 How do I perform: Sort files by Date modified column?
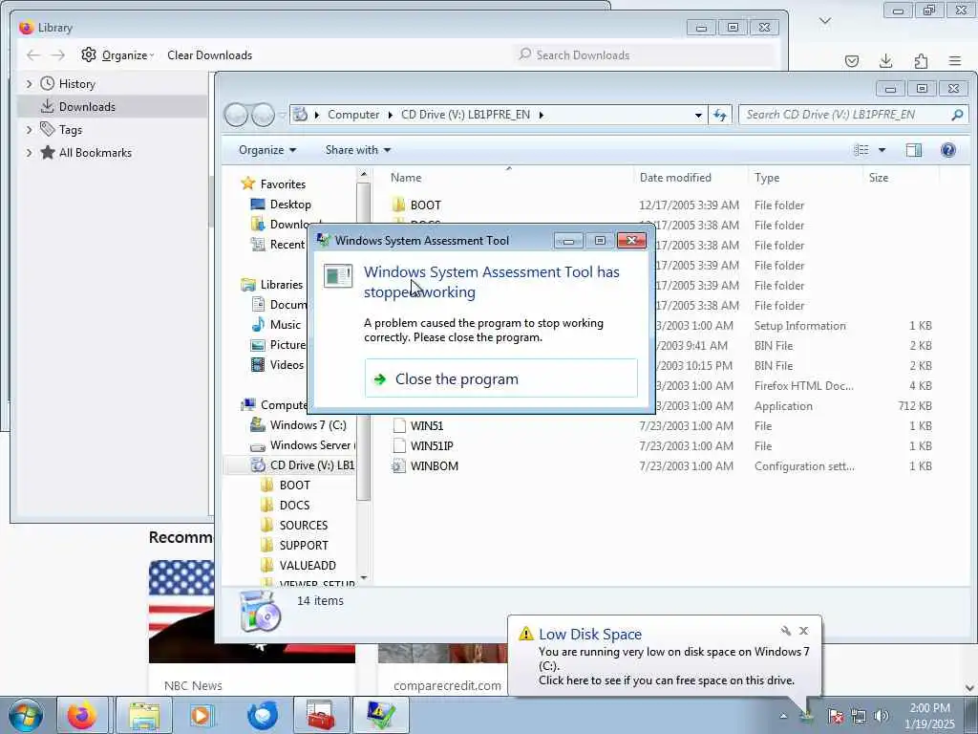[x=675, y=177]
